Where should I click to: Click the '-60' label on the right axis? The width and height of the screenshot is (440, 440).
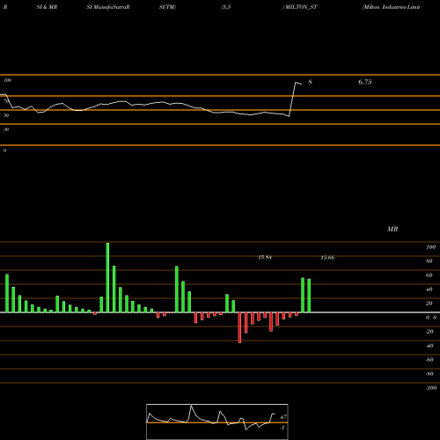429,360
